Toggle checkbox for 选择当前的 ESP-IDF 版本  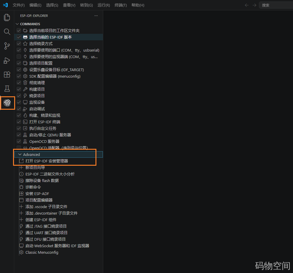pyautogui.click(x=19, y=37)
